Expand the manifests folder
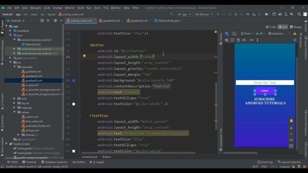This screenshot has width=308, height=173. pos(10,31)
